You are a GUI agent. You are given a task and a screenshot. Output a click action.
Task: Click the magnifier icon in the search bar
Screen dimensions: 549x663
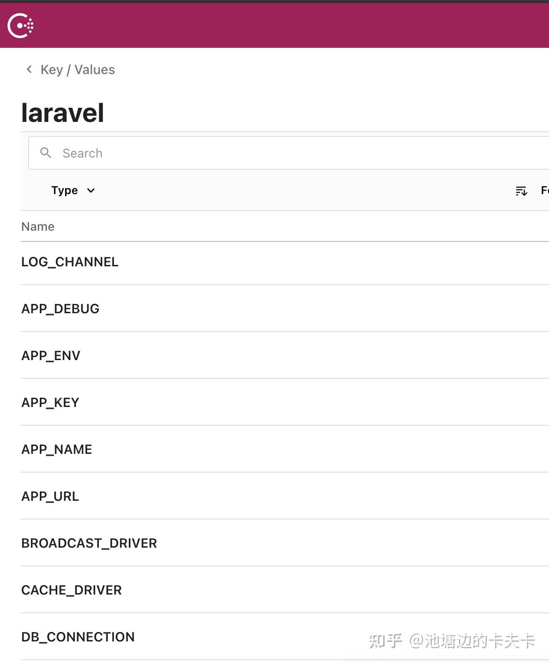[x=45, y=153]
